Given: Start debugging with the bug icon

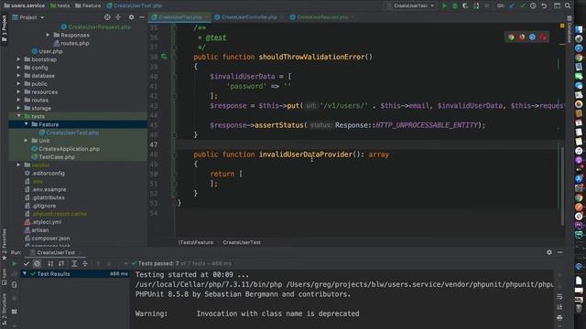Looking at the screenshot, I should pos(455,5).
